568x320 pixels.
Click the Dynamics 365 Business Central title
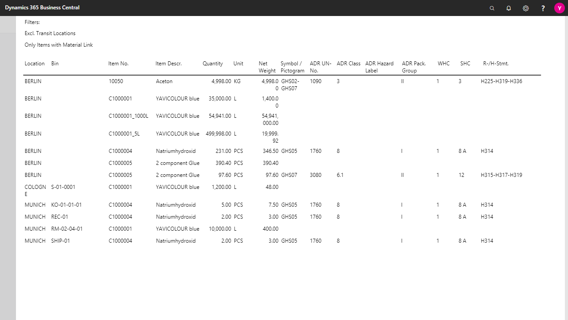click(42, 8)
